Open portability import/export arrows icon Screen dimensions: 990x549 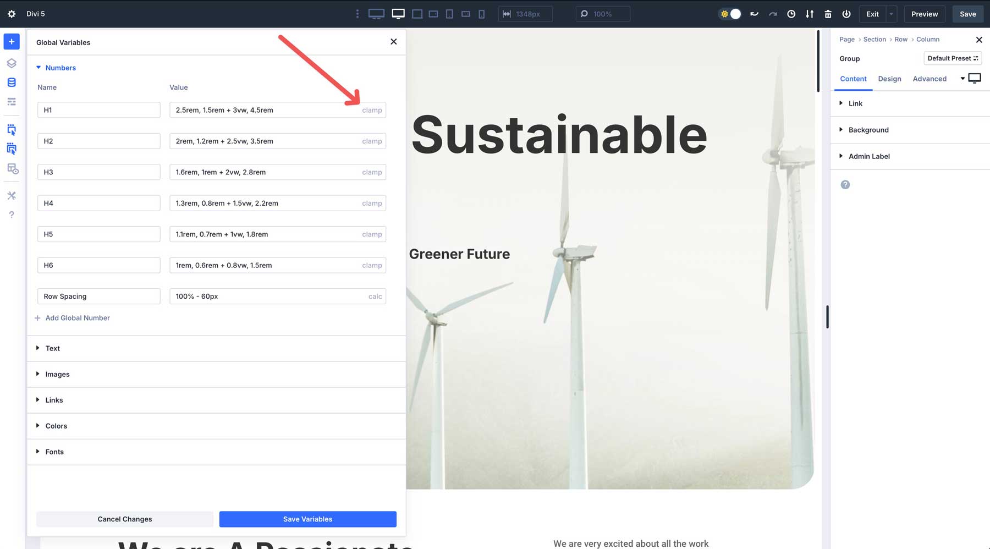(x=810, y=14)
